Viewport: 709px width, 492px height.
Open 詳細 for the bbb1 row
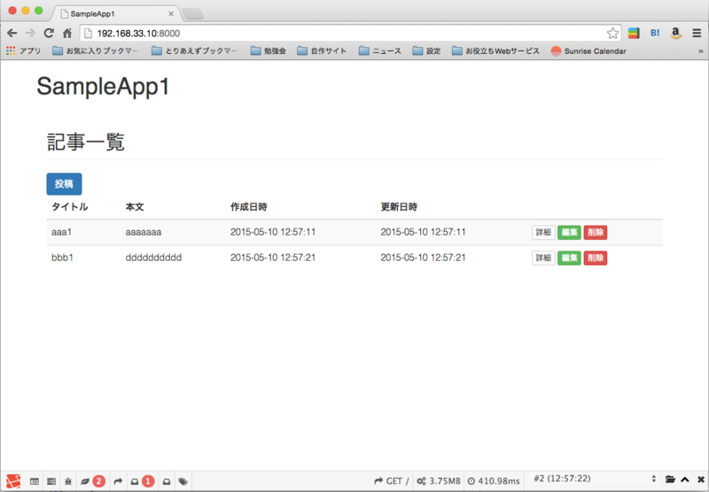tap(543, 258)
